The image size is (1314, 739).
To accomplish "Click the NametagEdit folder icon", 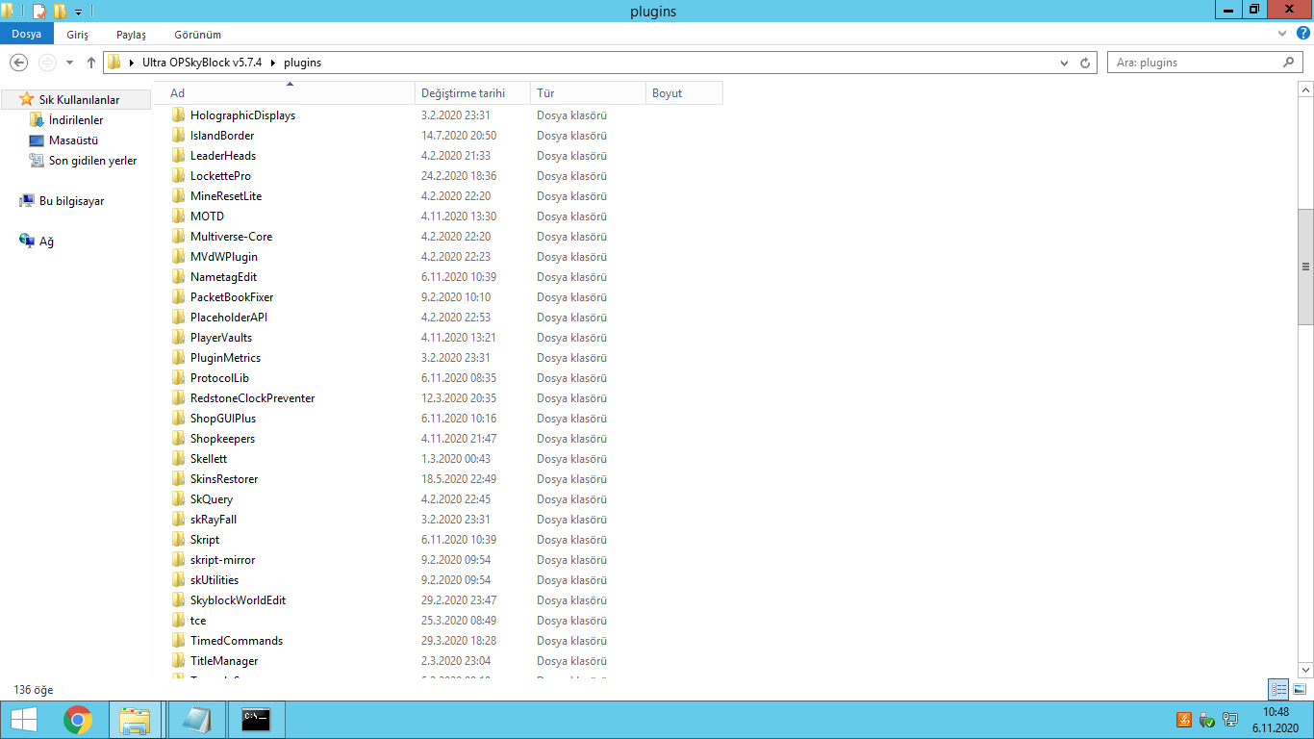I will (178, 277).
